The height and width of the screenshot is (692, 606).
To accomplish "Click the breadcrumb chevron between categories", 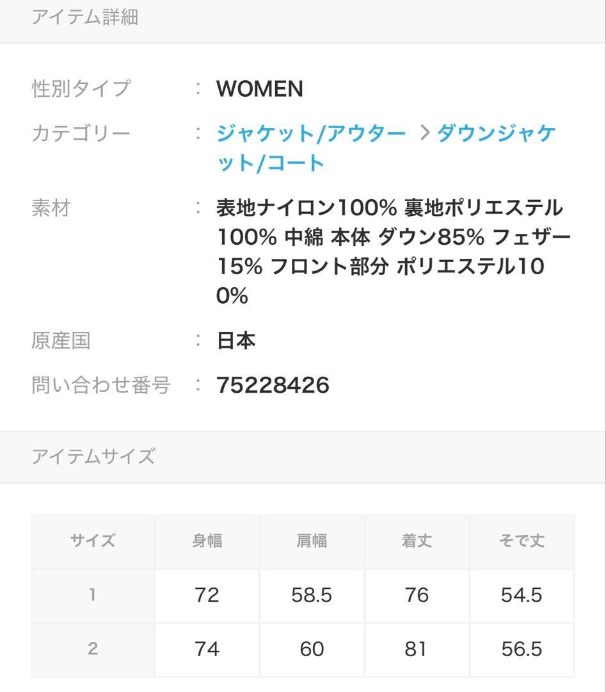I will [x=423, y=133].
